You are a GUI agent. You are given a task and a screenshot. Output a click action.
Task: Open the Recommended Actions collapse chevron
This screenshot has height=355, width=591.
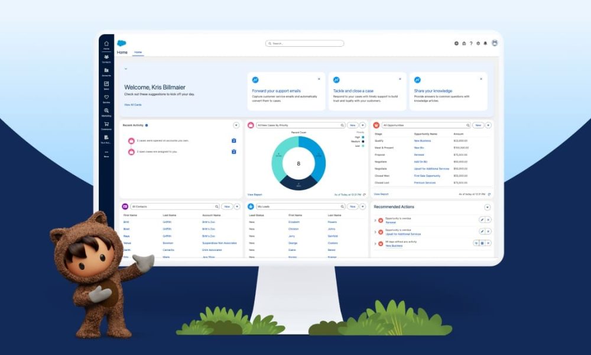[487, 206]
